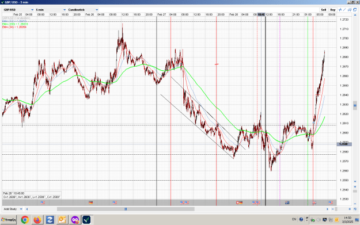This screenshot has height=225, width=360.
Task: Open the 5 min timeframe dropdown
Action: (51, 10)
